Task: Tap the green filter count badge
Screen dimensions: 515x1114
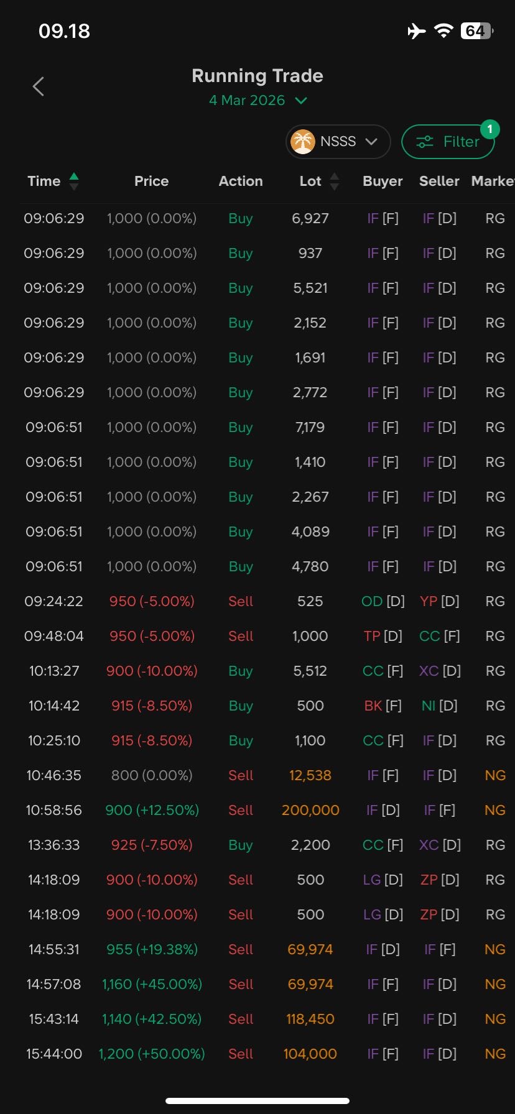Action: [490, 129]
